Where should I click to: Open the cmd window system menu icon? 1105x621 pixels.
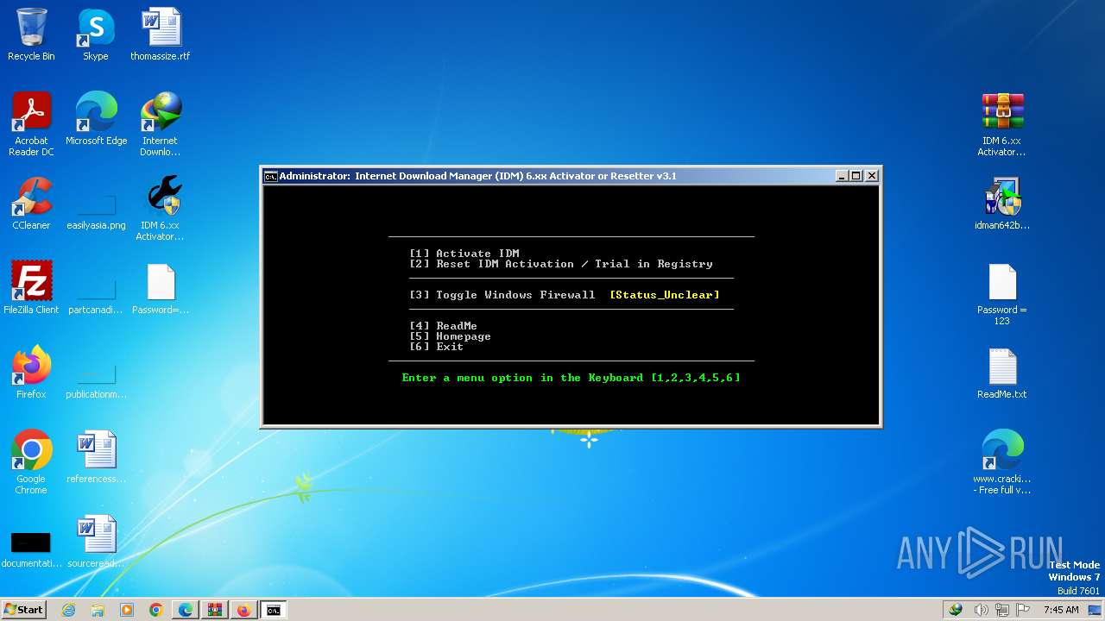pyautogui.click(x=271, y=176)
